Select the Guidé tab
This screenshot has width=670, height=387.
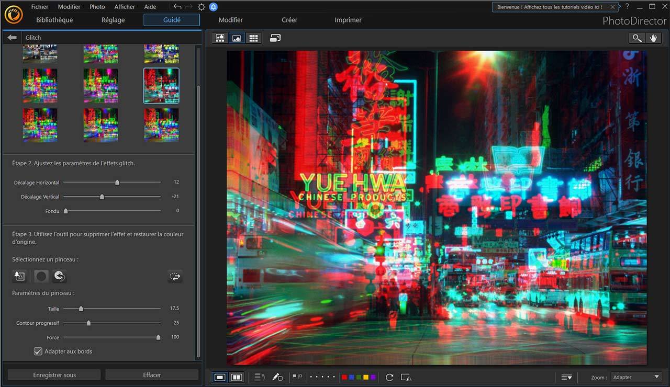pos(172,20)
